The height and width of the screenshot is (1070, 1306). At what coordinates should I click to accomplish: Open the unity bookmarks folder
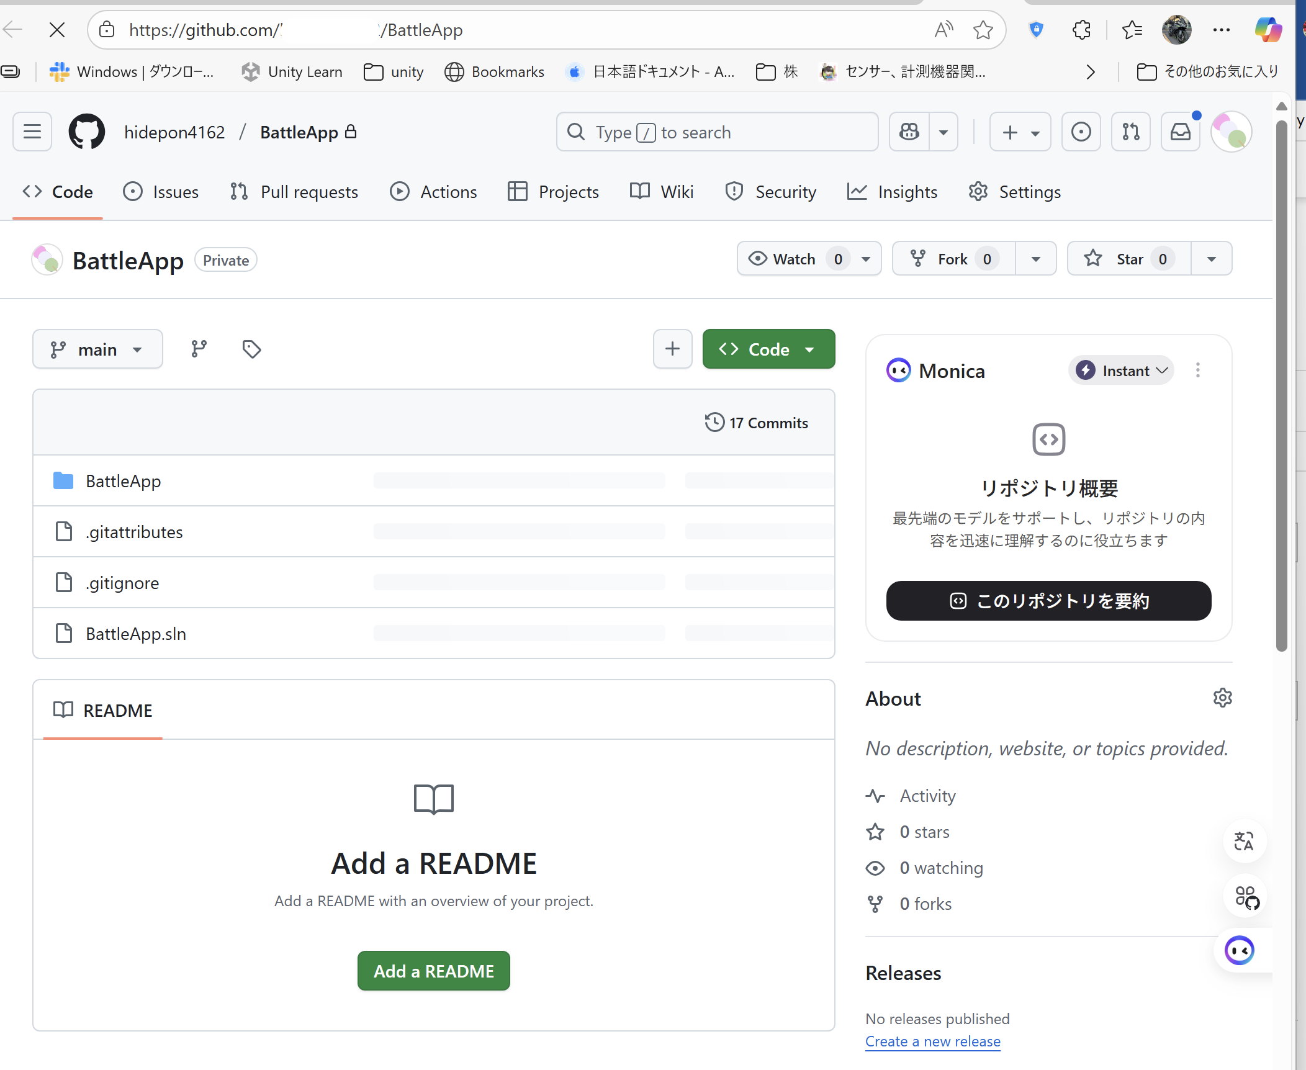tap(394, 72)
